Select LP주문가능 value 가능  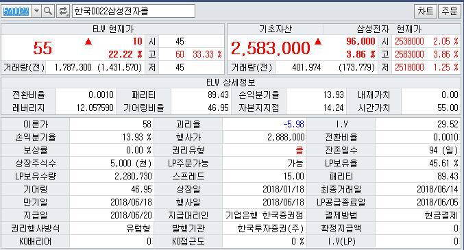(x=295, y=163)
